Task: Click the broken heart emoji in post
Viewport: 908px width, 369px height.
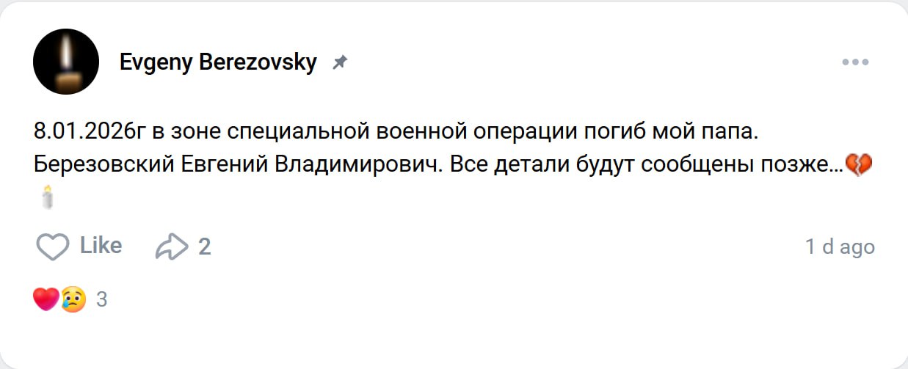Action: pyautogui.click(x=858, y=165)
